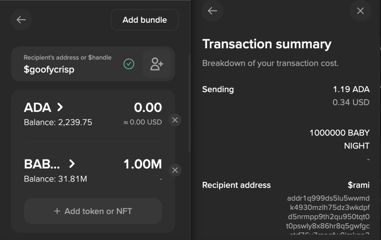Go back using the send panel arrow

coord(21,20)
